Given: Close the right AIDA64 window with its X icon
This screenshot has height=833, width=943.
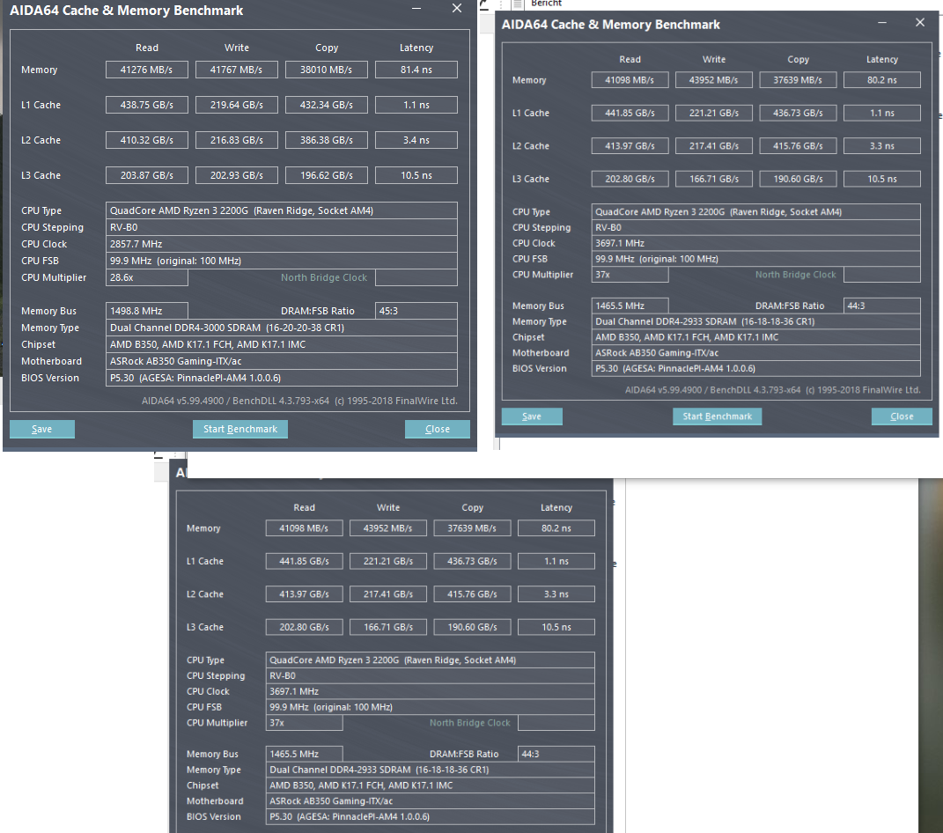Looking at the screenshot, I should coord(920,22).
